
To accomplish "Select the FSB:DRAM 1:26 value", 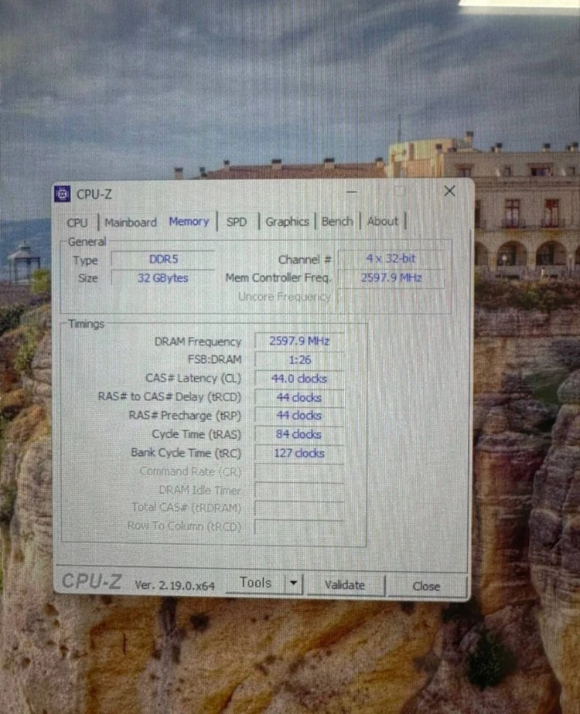I will [299, 360].
